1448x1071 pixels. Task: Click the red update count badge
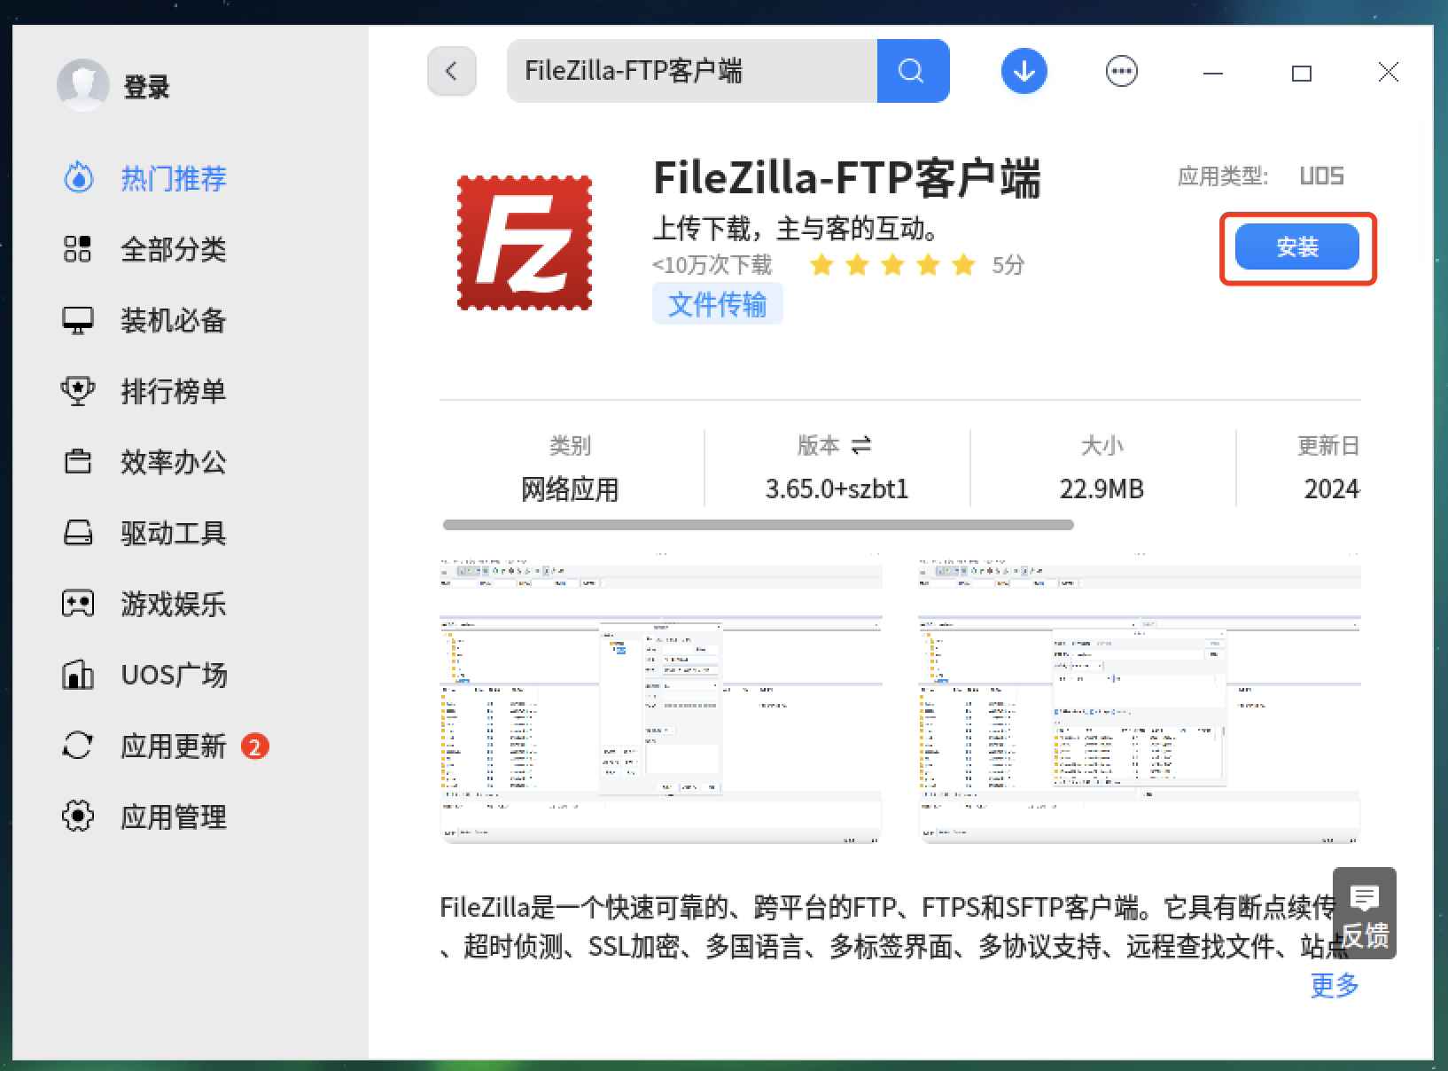255,747
